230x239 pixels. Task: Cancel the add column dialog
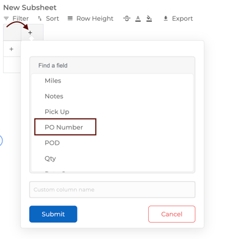click(172, 214)
